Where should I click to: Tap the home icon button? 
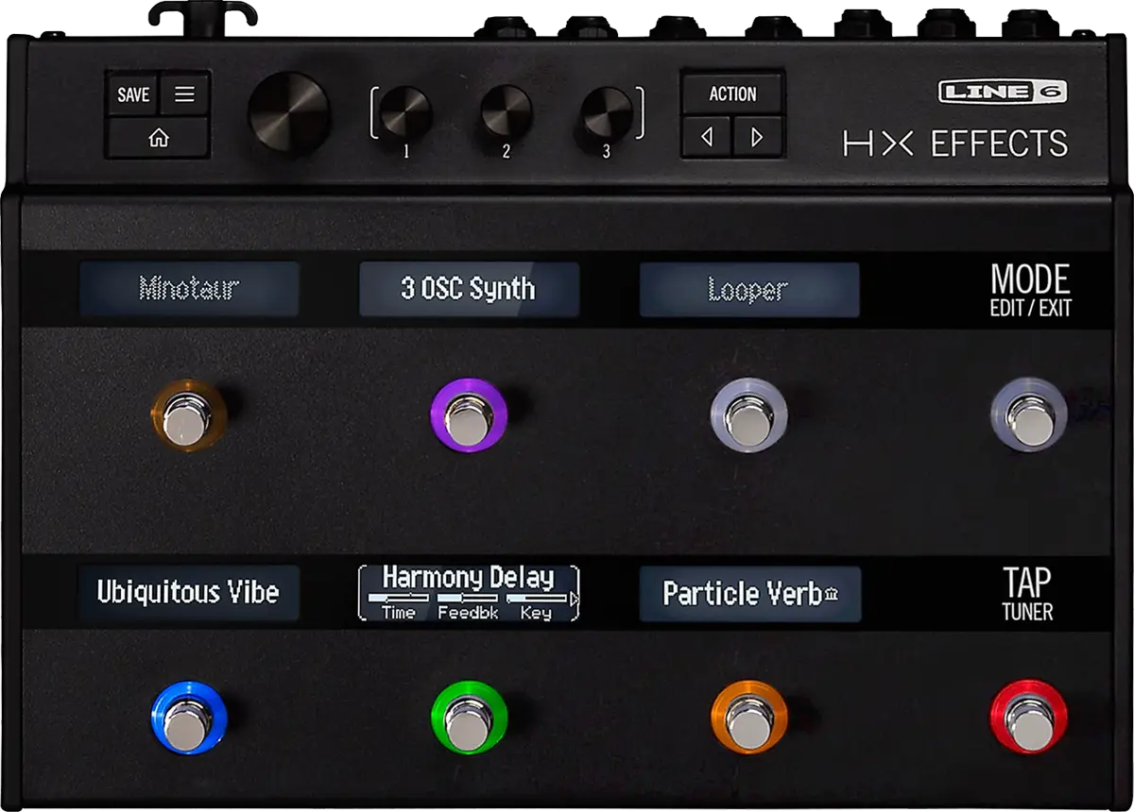pyautogui.click(x=158, y=139)
